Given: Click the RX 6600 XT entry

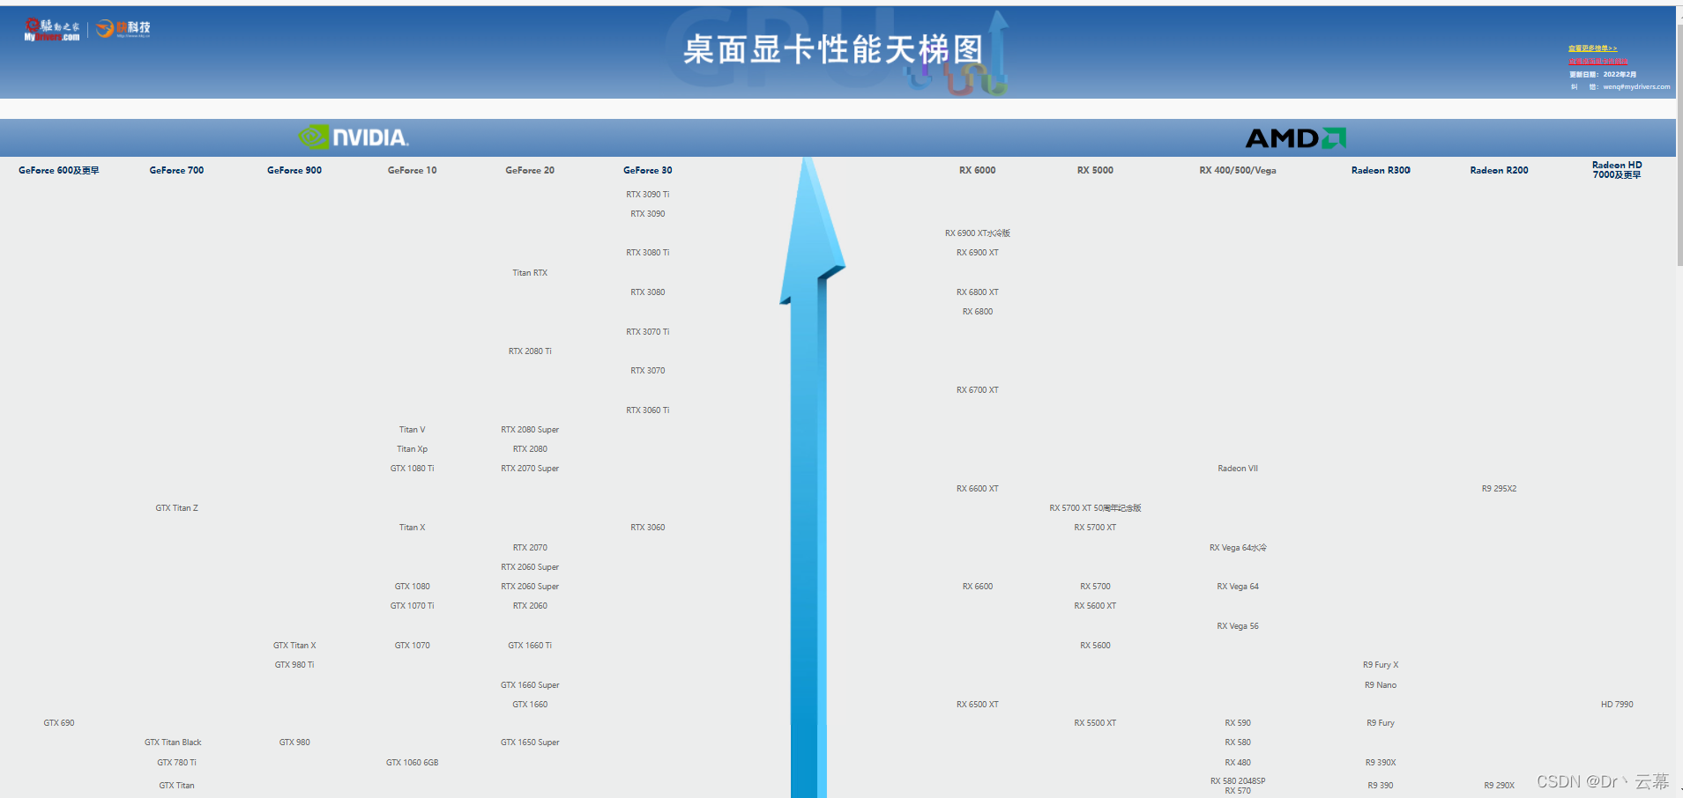Looking at the screenshot, I should [x=978, y=489].
